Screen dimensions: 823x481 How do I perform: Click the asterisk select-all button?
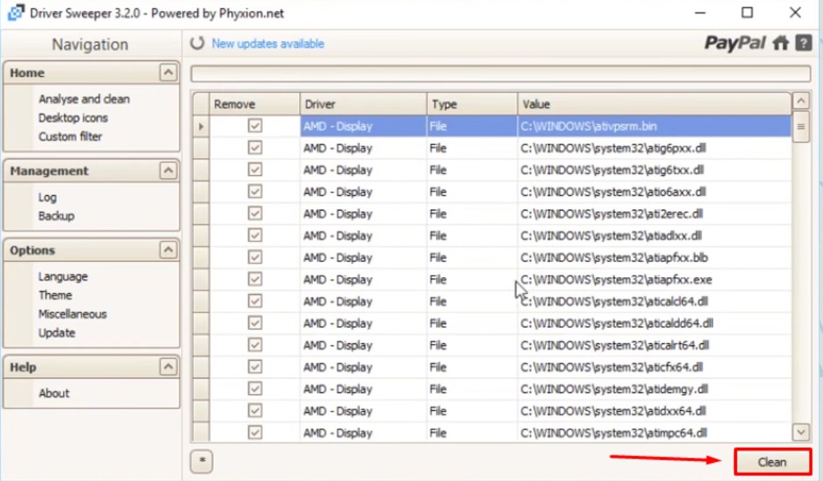[202, 461]
